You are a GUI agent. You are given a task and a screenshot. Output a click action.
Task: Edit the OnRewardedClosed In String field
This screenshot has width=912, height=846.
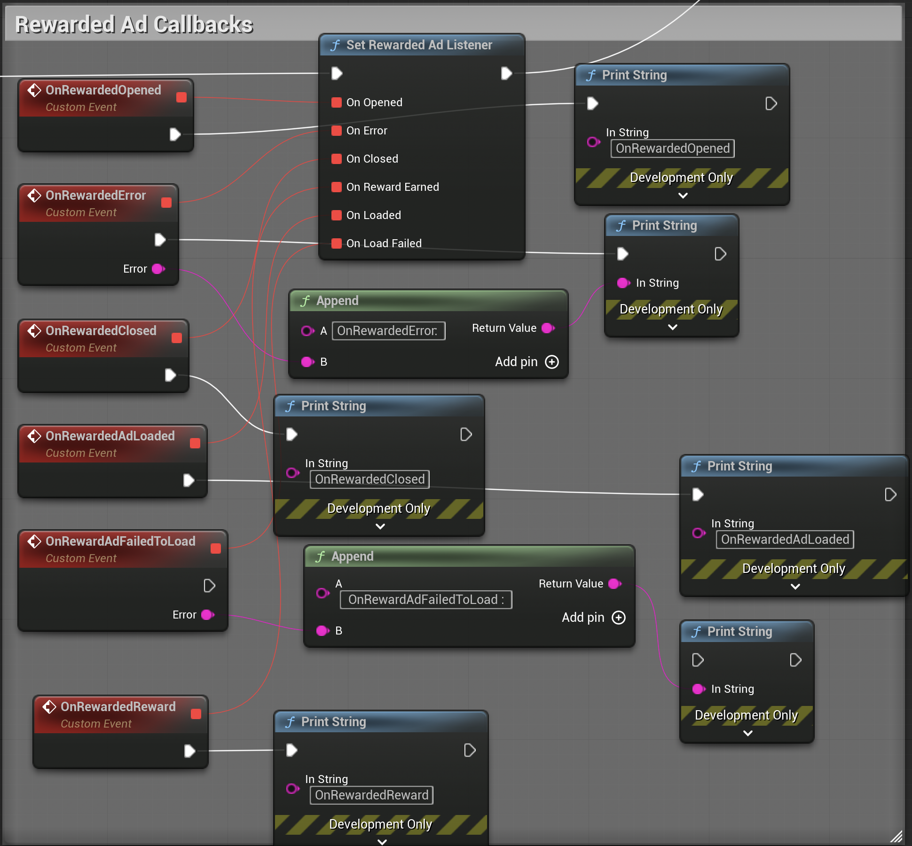pyautogui.click(x=370, y=479)
